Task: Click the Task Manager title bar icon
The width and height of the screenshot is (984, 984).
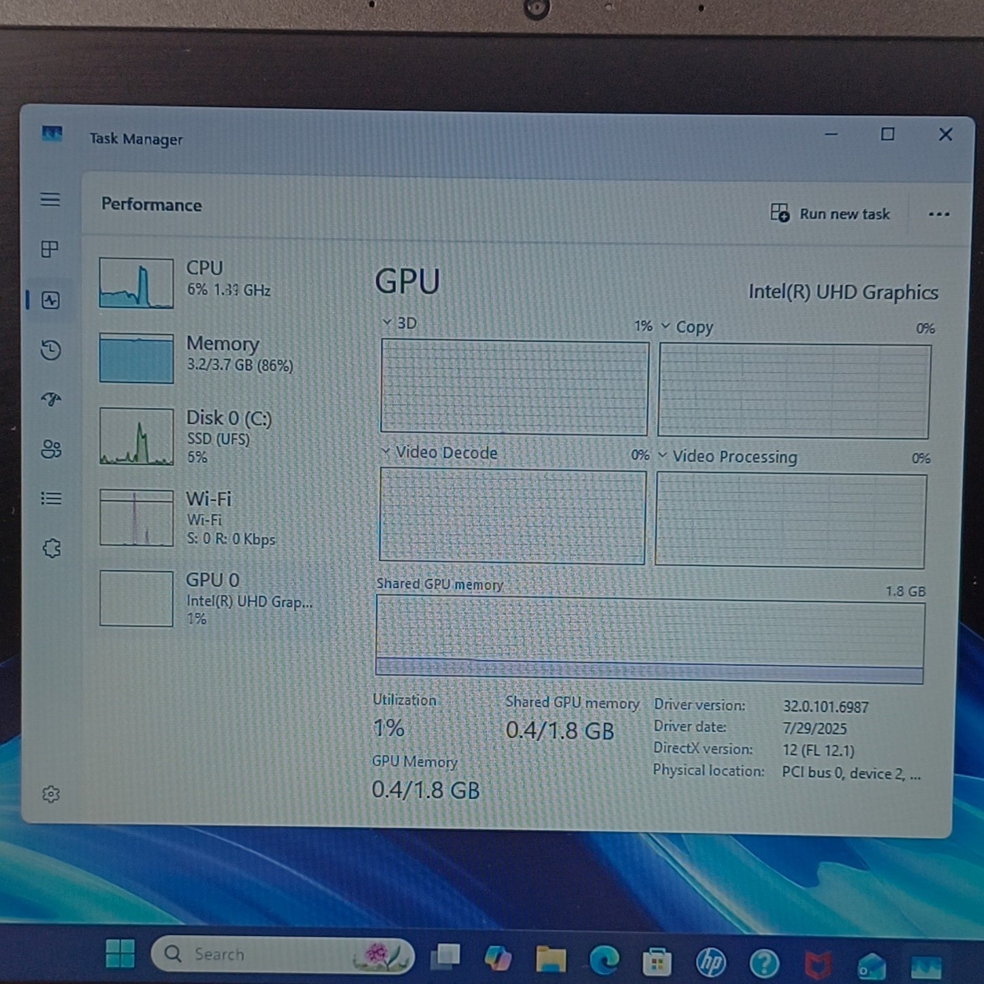Action: tap(52, 133)
